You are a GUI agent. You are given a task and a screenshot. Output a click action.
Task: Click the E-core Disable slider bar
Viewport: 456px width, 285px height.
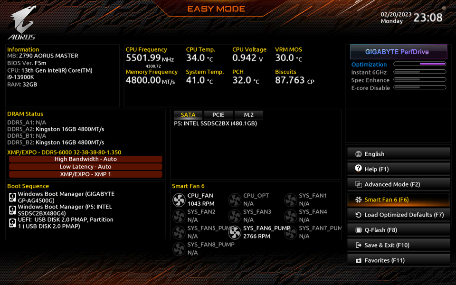click(x=419, y=87)
